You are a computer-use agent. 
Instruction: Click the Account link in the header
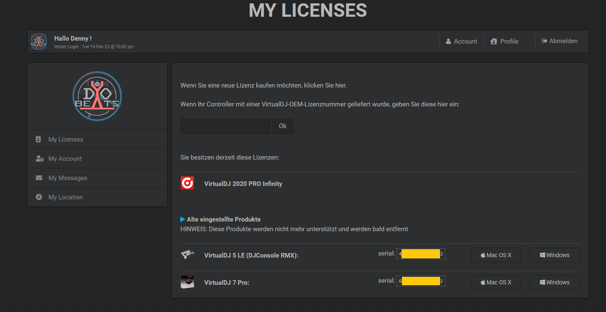click(x=461, y=41)
